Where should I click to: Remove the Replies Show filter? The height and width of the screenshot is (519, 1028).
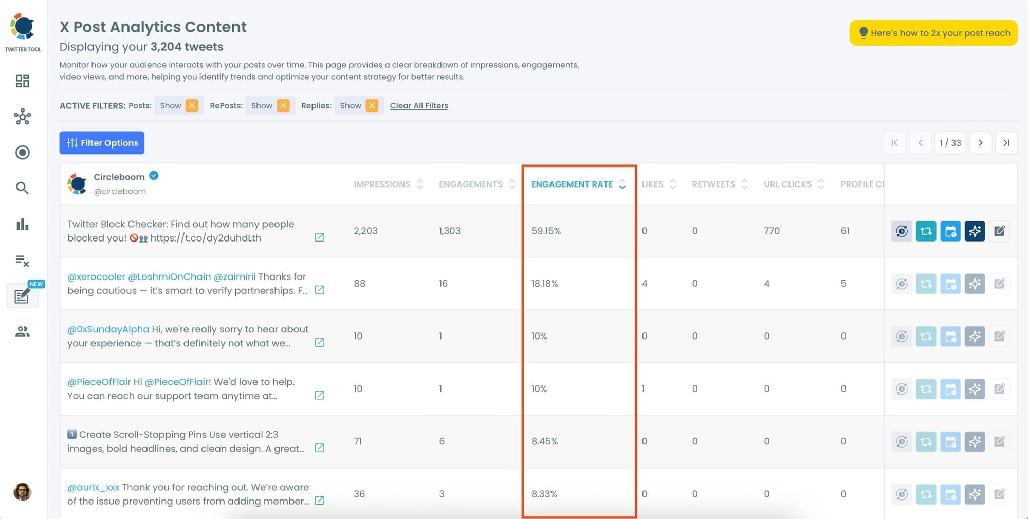[x=372, y=105]
